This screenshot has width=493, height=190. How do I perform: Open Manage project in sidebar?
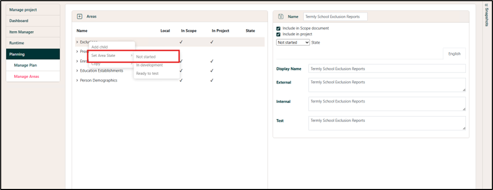(x=33, y=10)
